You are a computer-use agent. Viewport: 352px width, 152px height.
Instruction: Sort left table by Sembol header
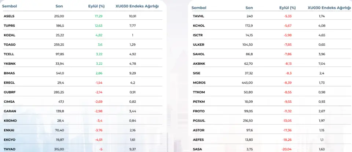click(9, 6)
